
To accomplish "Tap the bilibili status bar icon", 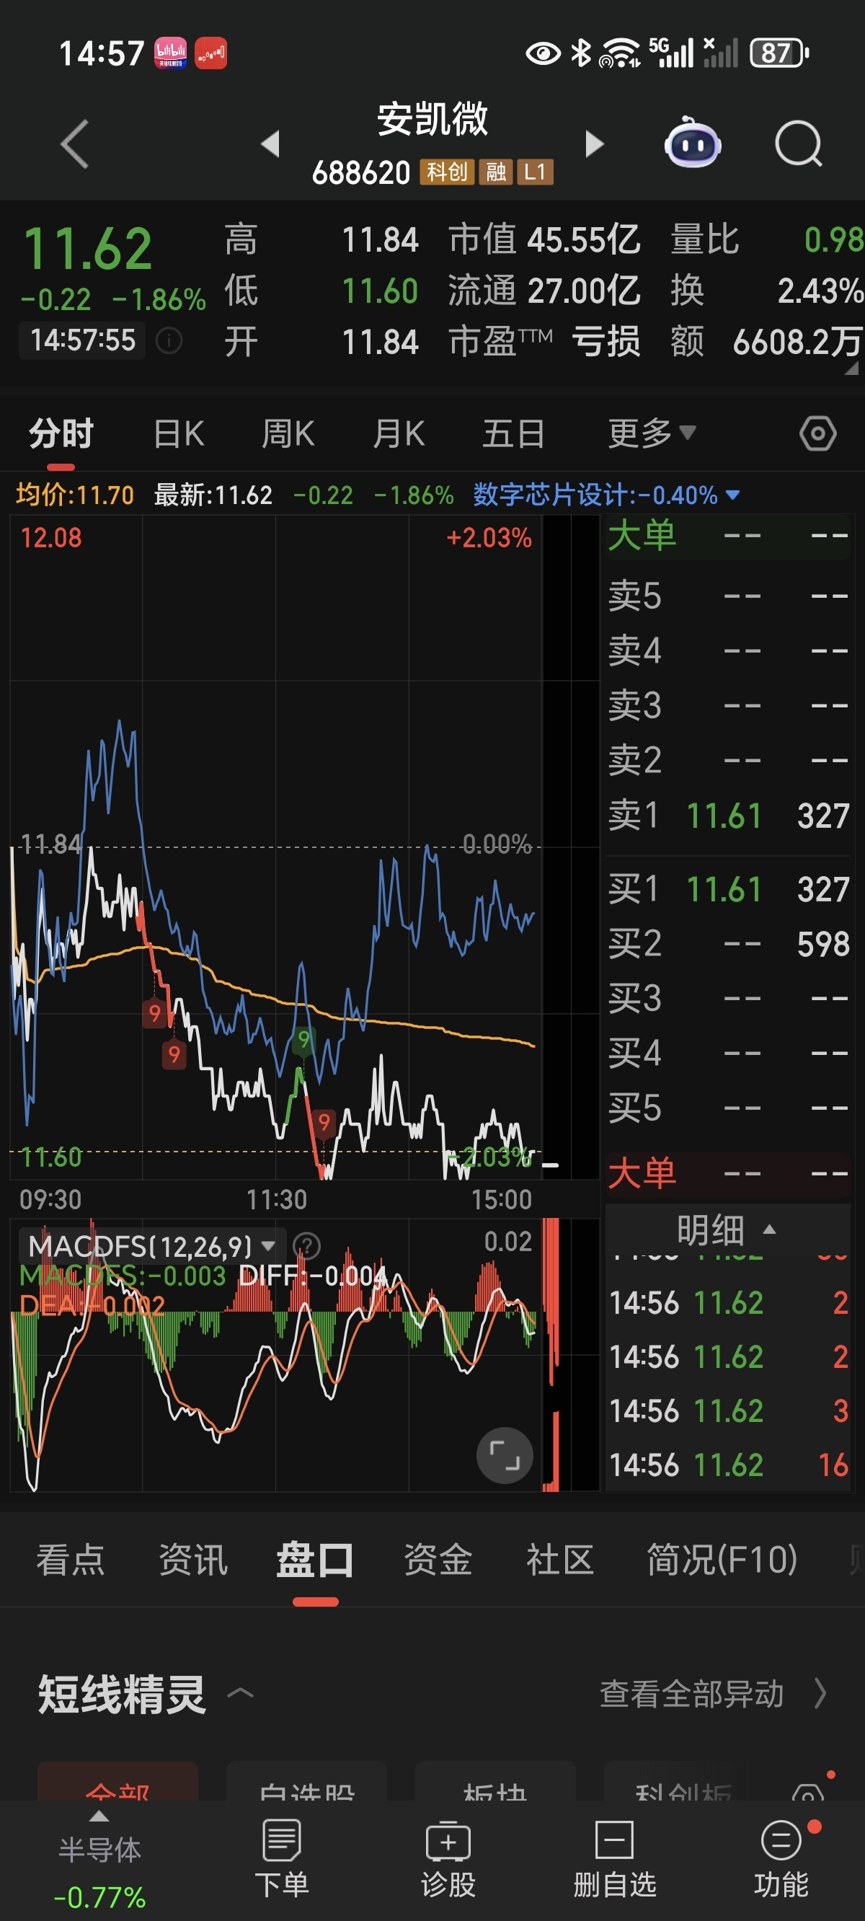I will [171, 53].
